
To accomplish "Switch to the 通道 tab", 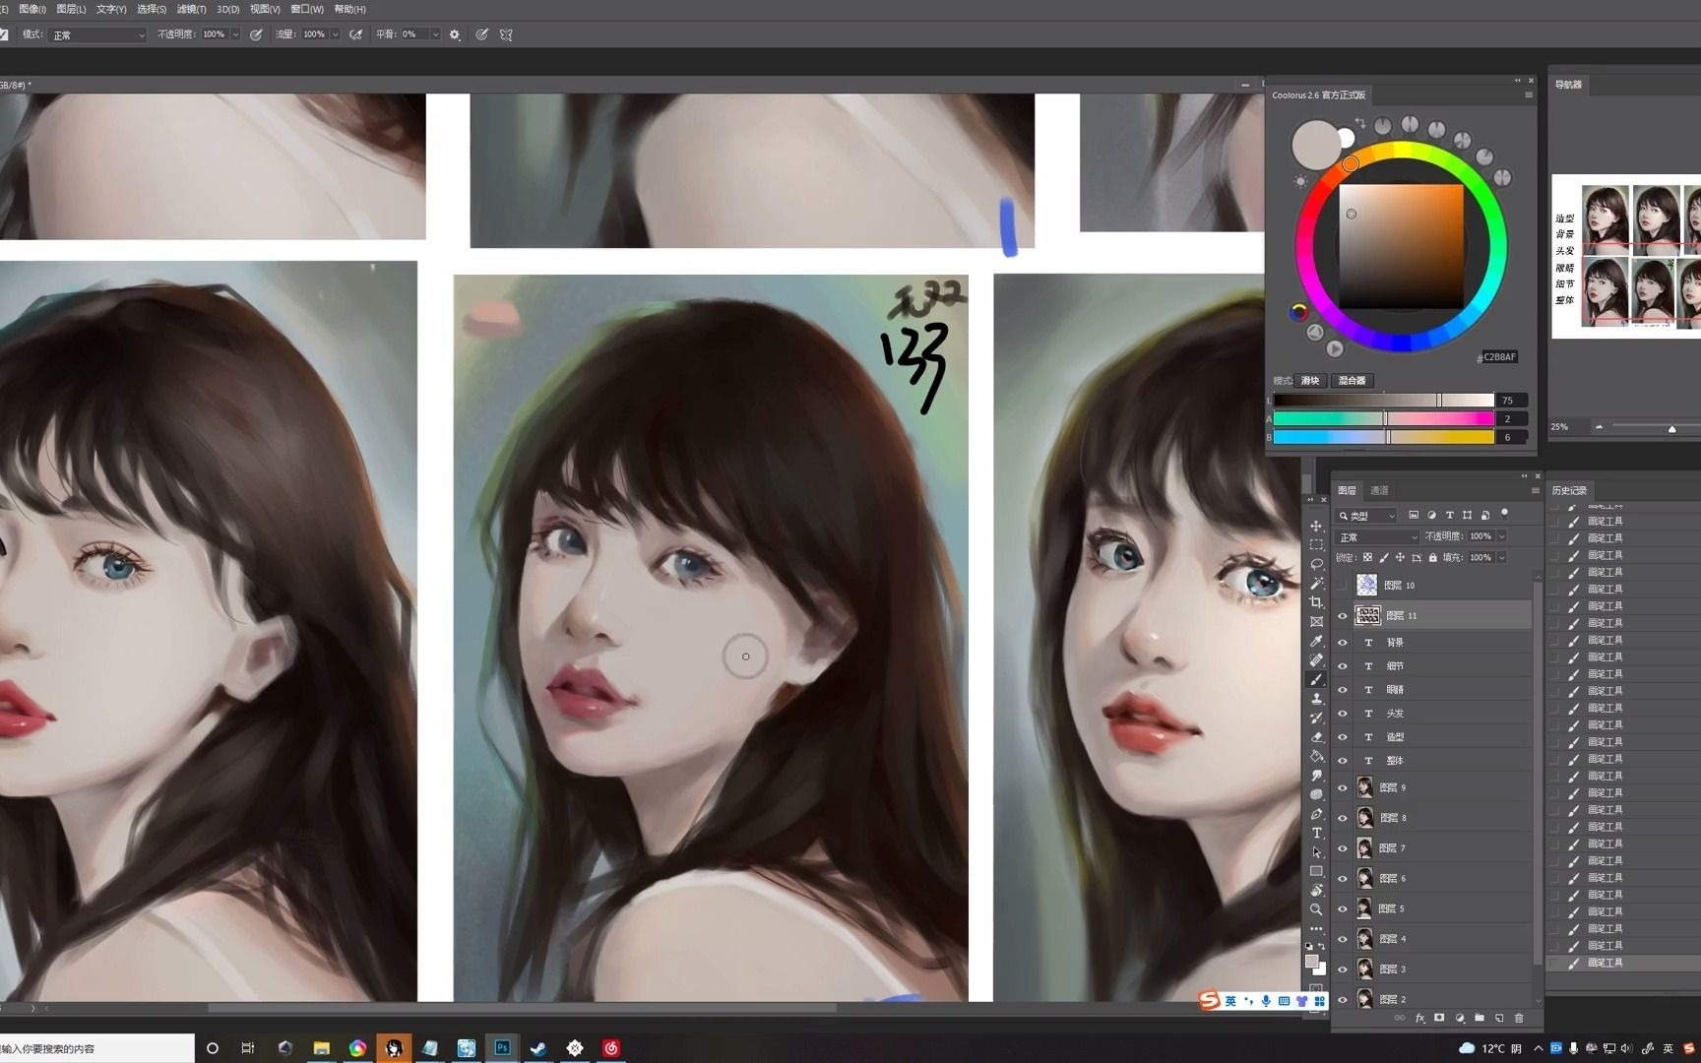I will click(1379, 490).
